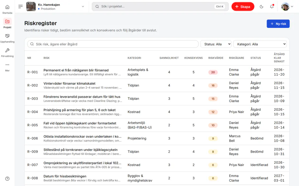Open the notifications bell

pos(272,7)
